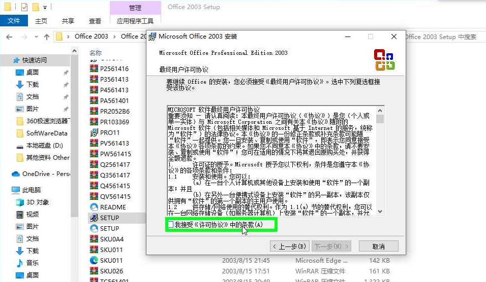Image resolution: width=486 pixels, height=282 pixels.
Task: Click the 取消 cancel button in the installer
Action: coord(378,246)
